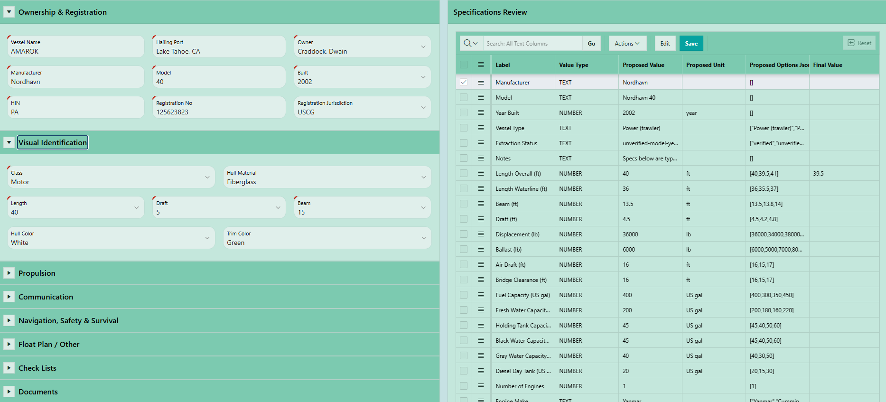Check the Vessel Type row checkbox

click(x=464, y=128)
